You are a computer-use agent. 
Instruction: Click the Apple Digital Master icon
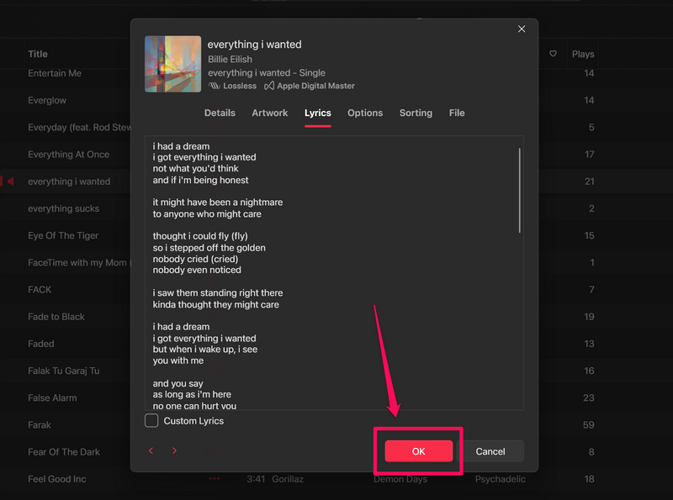coord(269,86)
